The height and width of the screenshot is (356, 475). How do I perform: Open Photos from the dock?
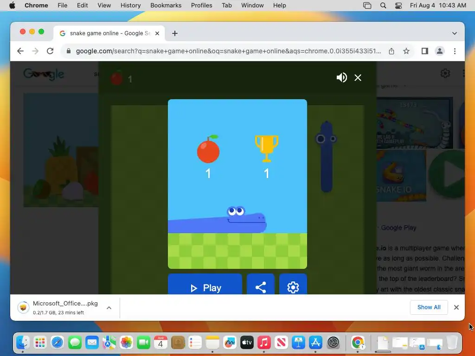(x=126, y=343)
